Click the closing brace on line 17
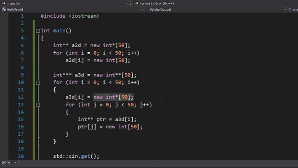 coord(67,134)
